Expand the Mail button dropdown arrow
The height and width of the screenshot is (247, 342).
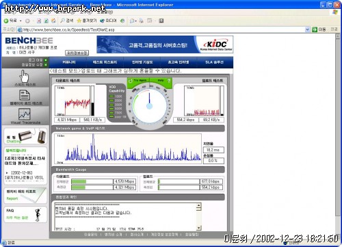pyautogui.click(x=136, y=21)
